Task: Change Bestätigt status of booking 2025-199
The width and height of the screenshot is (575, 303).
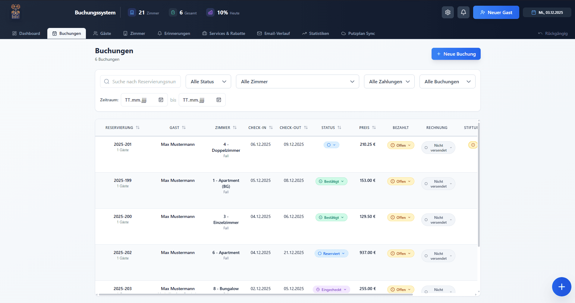Action: tap(331, 181)
